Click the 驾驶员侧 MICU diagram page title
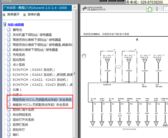Viewport: 168px width, 138px height. point(106,34)
